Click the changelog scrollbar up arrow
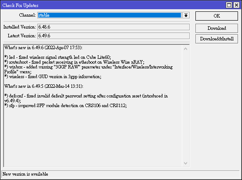 186,49
